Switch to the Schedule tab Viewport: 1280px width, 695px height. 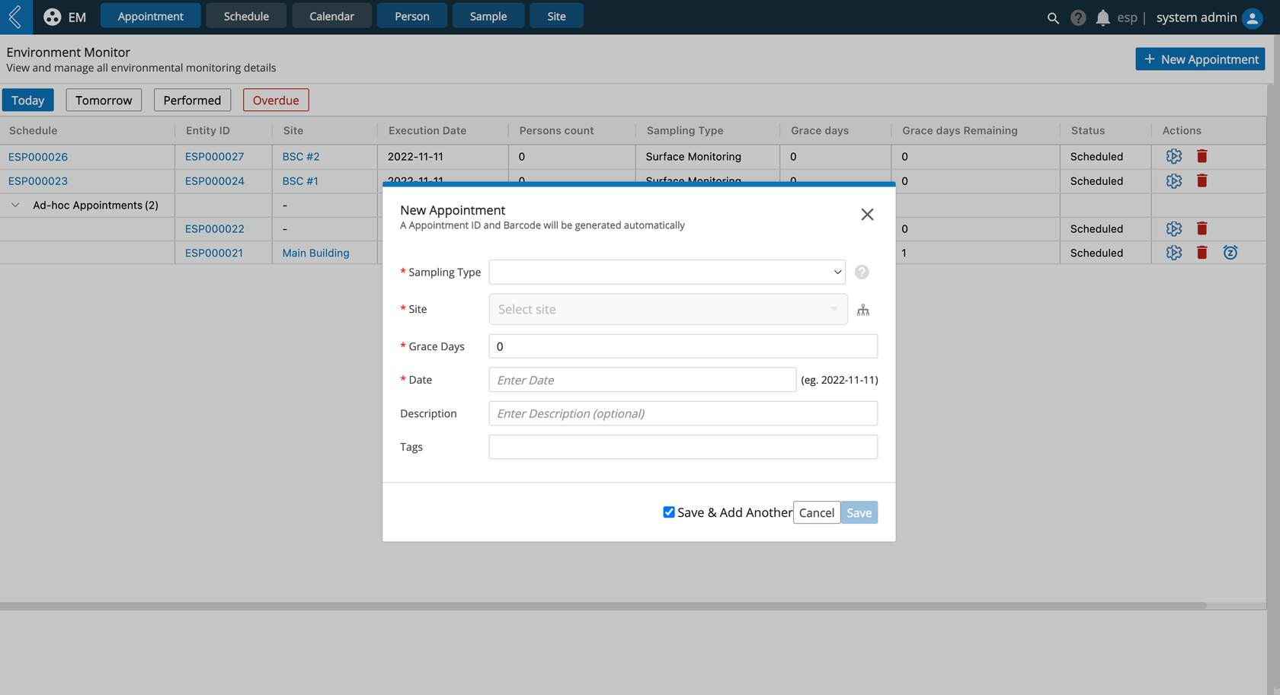pyautogui.click(x=246, y=16)
